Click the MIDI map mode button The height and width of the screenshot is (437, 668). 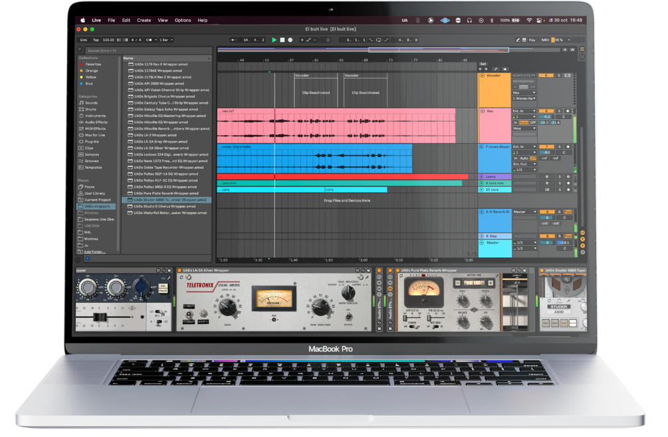click(545, 40)
